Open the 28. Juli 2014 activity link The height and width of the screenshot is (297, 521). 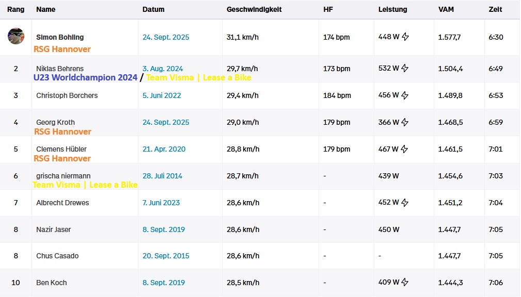(x=162, y=176)
